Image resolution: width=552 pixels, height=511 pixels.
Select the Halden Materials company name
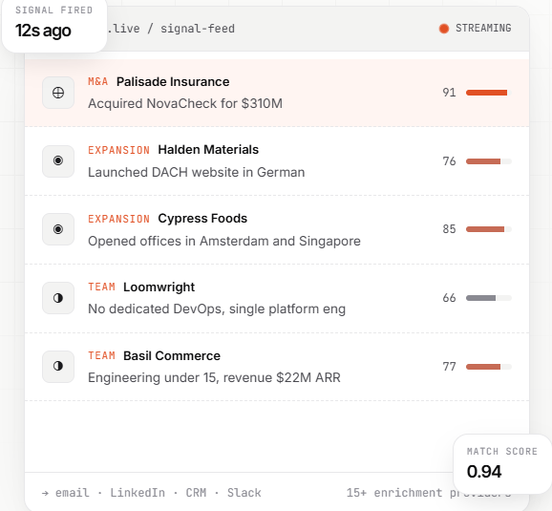coord(208,150)
